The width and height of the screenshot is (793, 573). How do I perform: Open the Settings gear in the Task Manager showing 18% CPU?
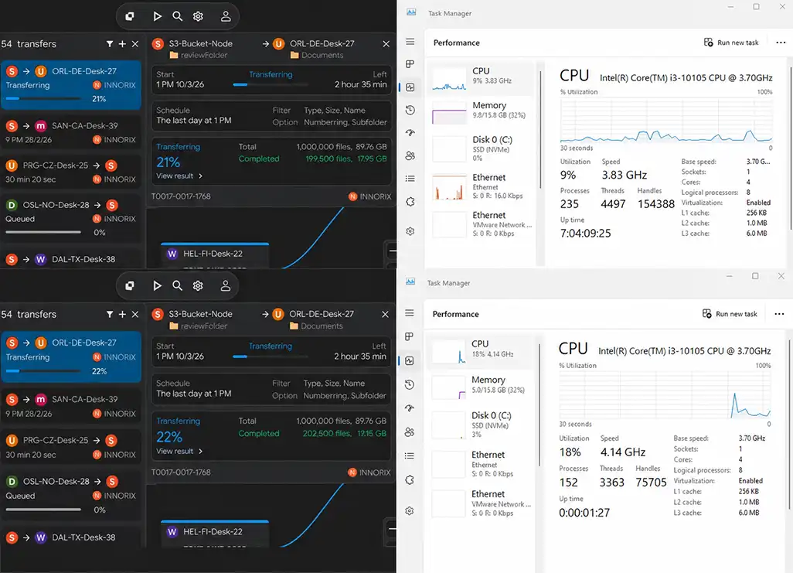(410, 510)
